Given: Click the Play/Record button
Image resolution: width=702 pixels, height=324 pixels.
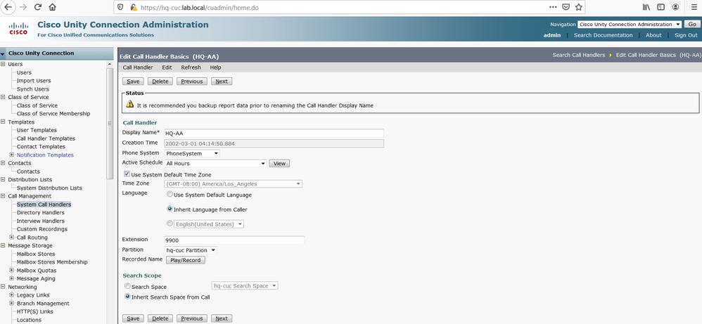Looking at the screenshot, I should pos(186,260).
